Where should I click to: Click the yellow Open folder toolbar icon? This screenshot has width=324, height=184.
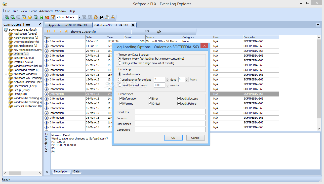(30, 17)
